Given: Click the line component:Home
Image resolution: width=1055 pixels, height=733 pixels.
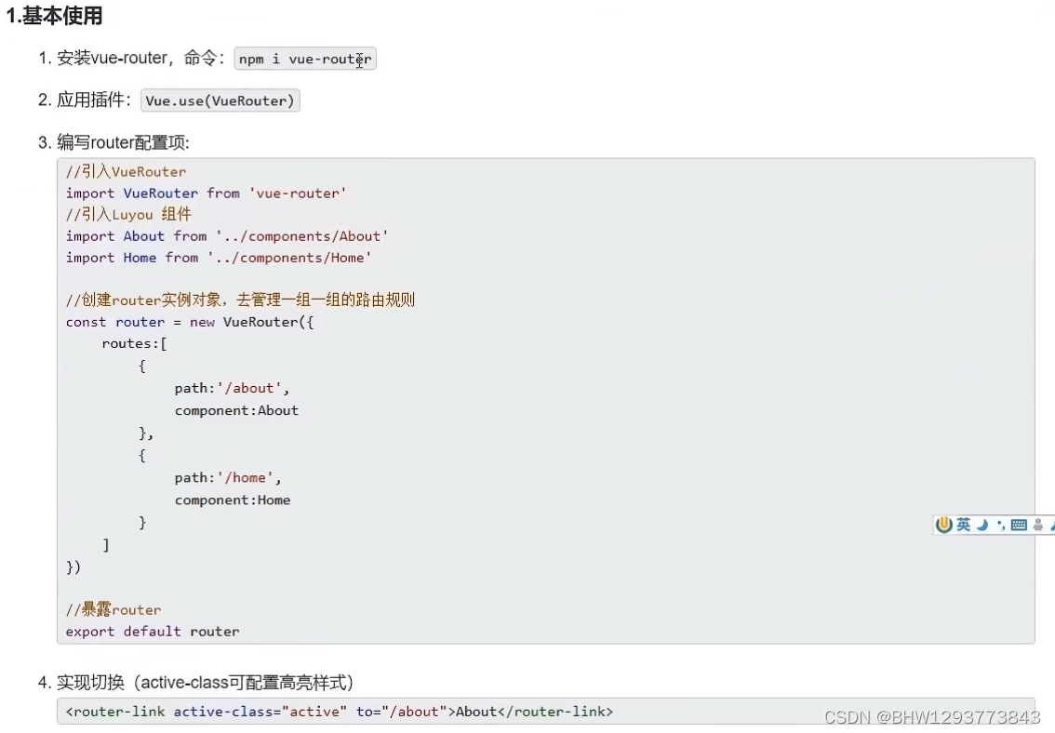Looking at the screenshot, I should point(233,500).
